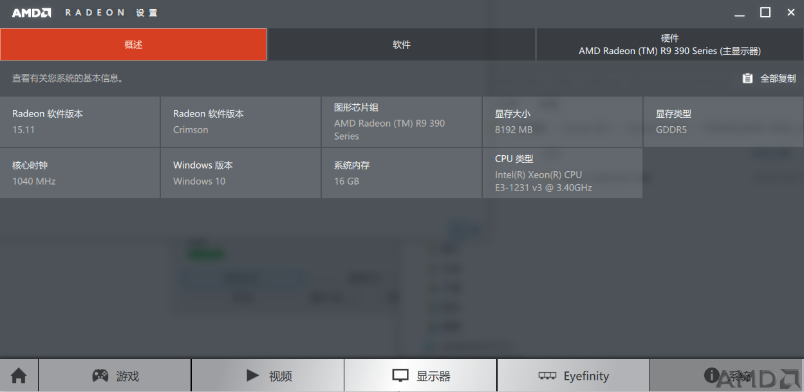This screenshot has height=392, width=804.
Task: Open the 概述 overview tab
Action: (133, 44)
